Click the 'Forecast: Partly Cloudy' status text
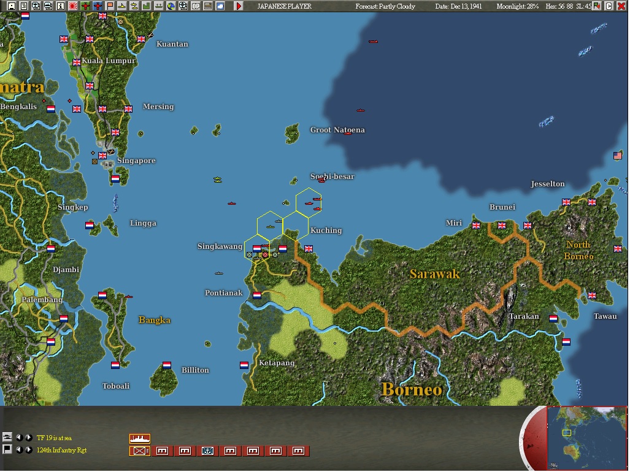This screenshot has width=630, height=472. tap(385, 6)
